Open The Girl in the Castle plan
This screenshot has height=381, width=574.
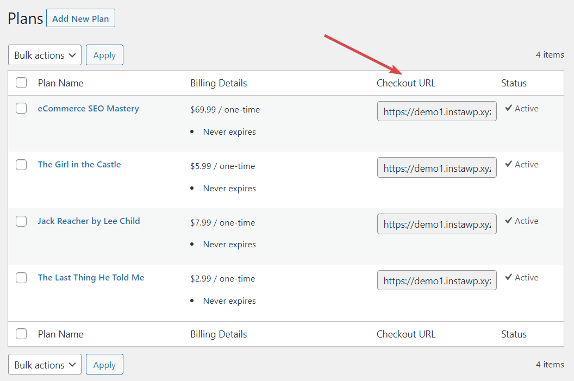[x=79, y=165]
